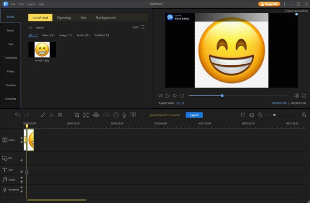Click the Freeze frame toolbar icon

pos(106,115)
